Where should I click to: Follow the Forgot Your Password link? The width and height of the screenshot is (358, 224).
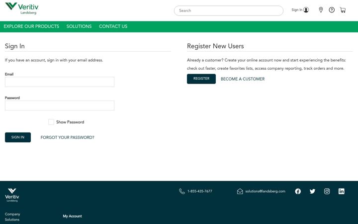pyautogui.click(x=67, y=137)
